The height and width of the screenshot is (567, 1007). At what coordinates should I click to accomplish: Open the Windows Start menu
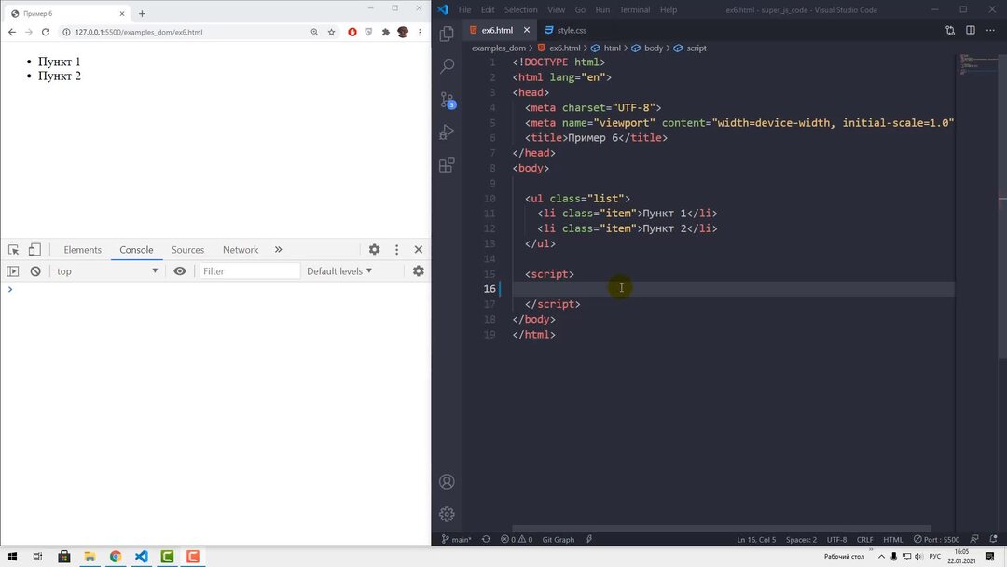[12, 557]
